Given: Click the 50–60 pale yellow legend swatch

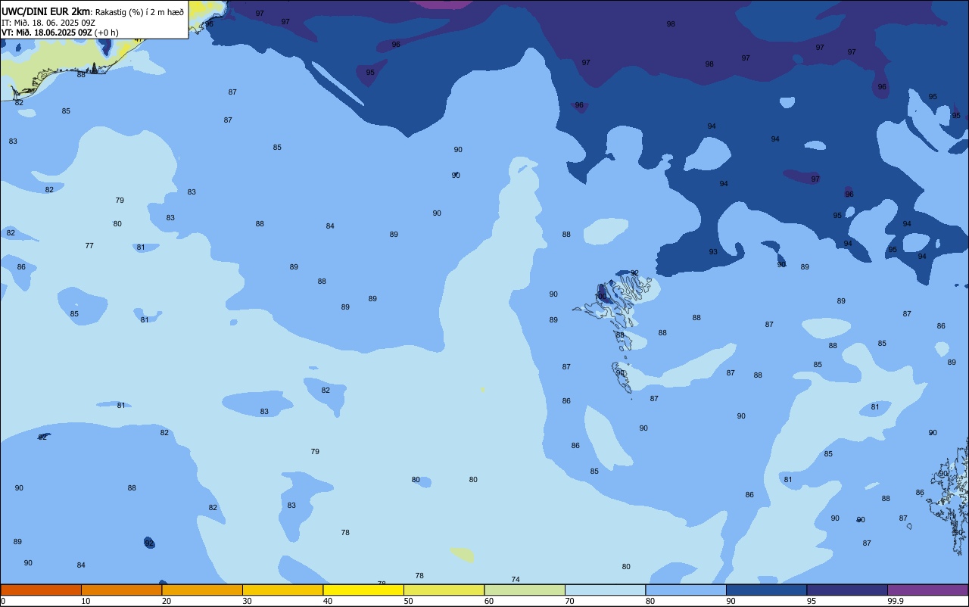Looking at the screenshot, I should click(444, 590).
